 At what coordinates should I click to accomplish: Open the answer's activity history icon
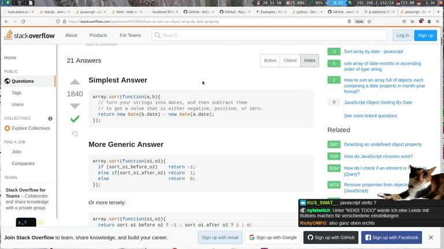click(x=75, y=134)
